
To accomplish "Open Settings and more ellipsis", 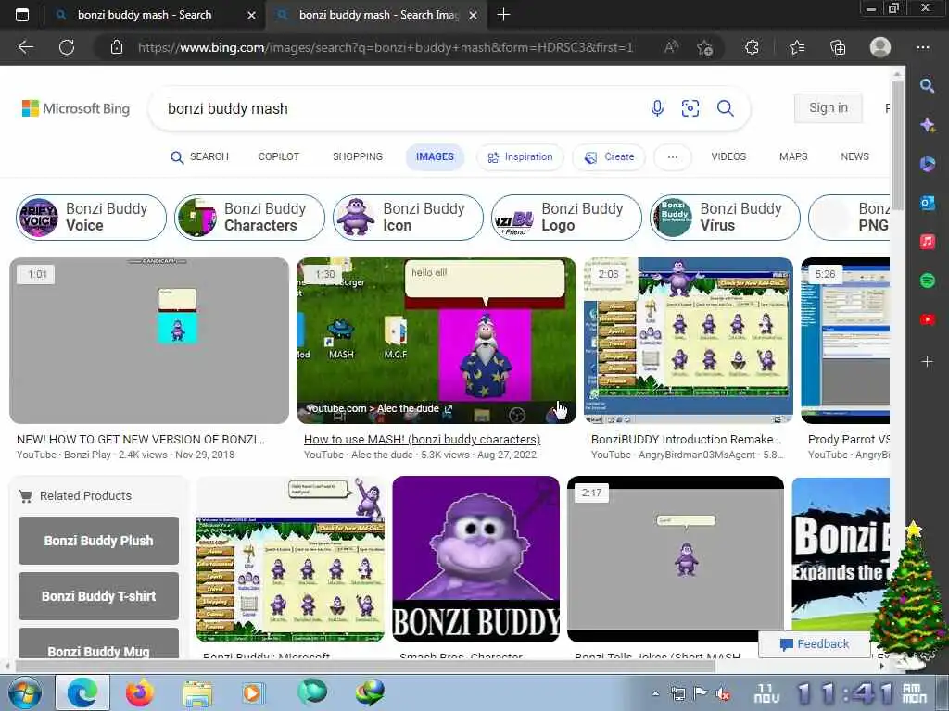I will pyautogui.click(x=923, y=47).
